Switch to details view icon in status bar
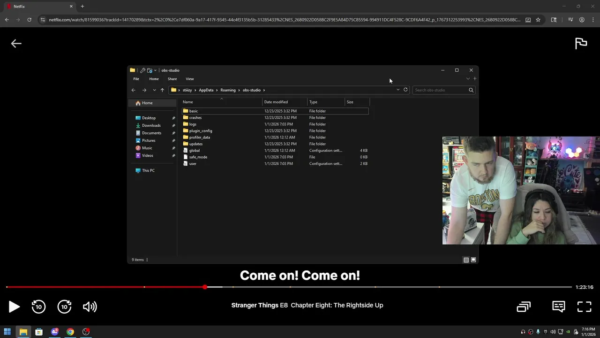The image size is (600, 338). [x=466, y=260]
